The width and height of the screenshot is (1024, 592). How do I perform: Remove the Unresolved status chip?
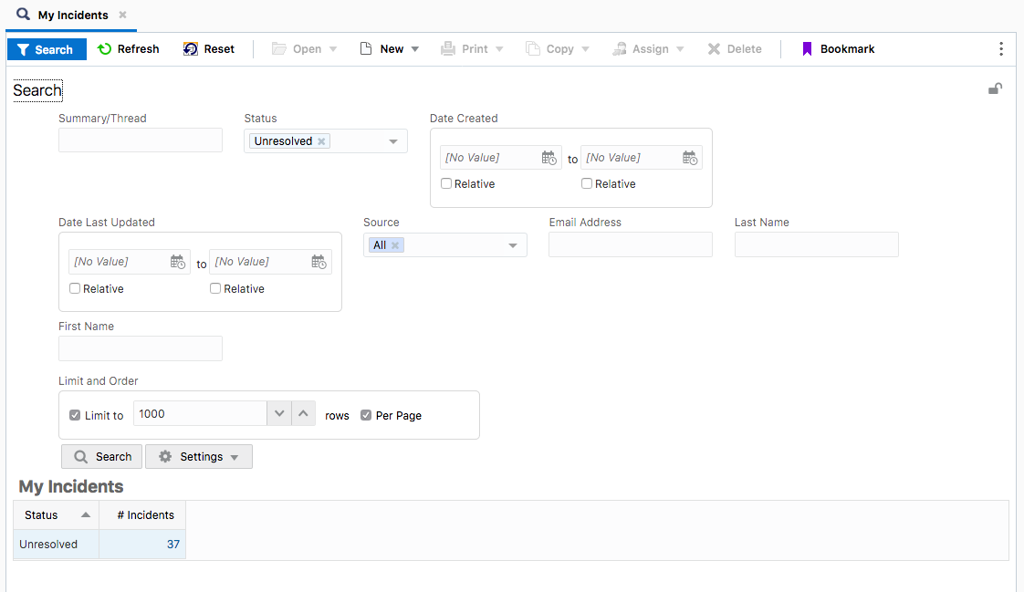[321, 141]
